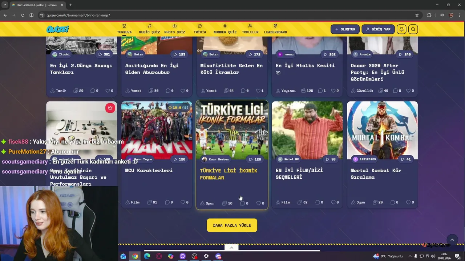Screen dimensions: 465x261
Task: Click author Kaan Berber on football card
Action: coord(216,159)
